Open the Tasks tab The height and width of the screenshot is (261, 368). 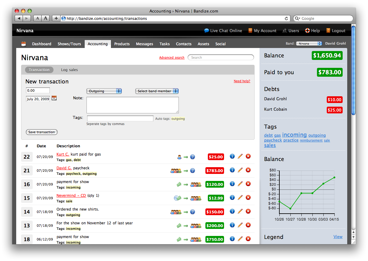tap(164, 44)
